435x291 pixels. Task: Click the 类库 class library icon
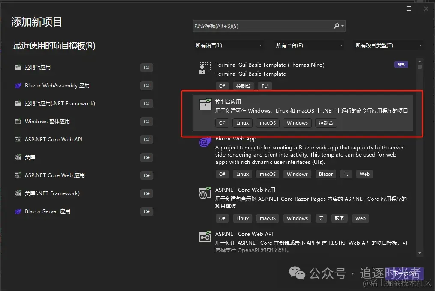18,157
